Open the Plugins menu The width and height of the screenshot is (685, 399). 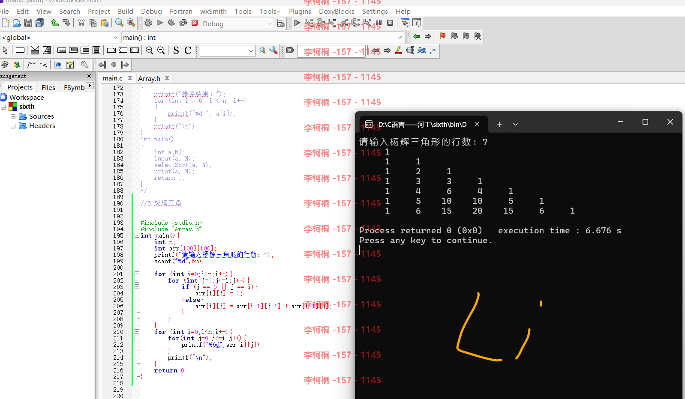(x=300, y=11)
